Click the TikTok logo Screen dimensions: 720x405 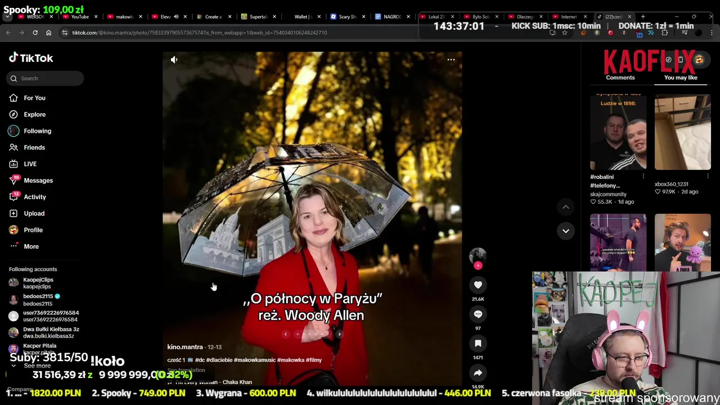tap(31, 58)
